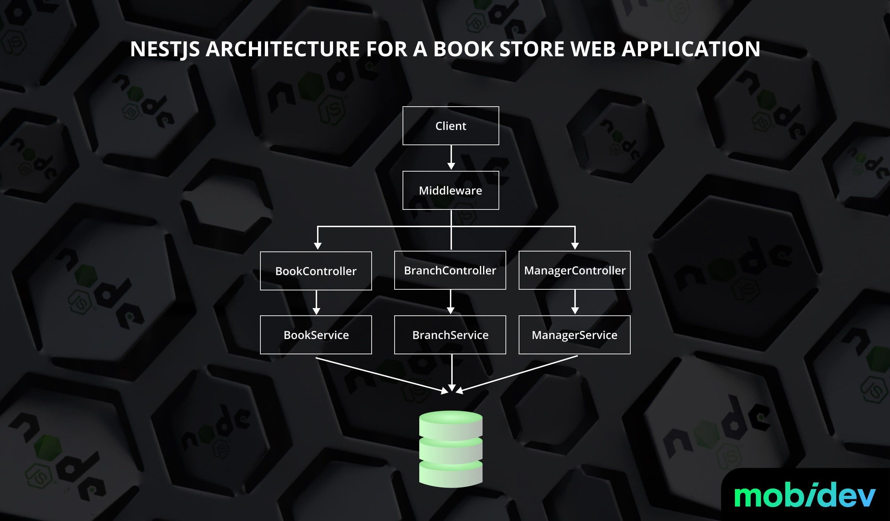The width and height of the screenshot is (890, 521).
Task: Click arrowhead pointing into BookService
Action: click(x=316, y=311)
